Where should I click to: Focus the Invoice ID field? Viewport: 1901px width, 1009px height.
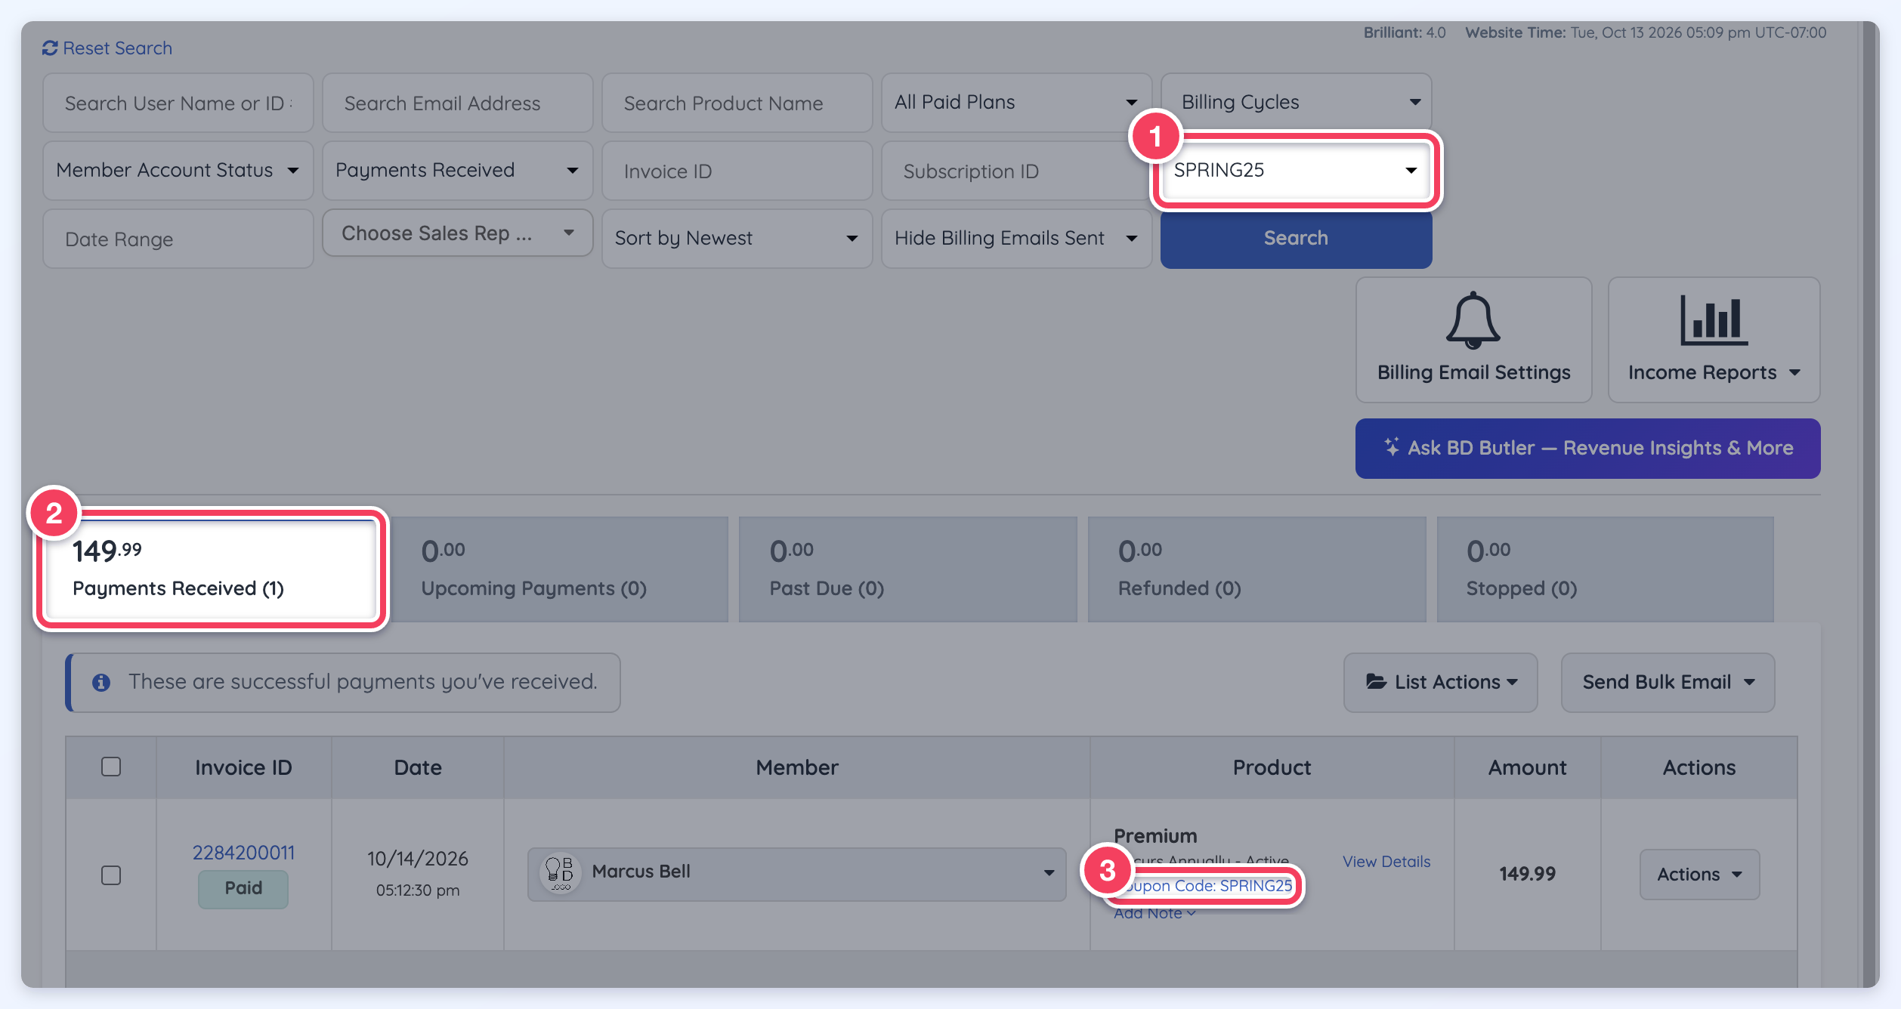point(737,171)
